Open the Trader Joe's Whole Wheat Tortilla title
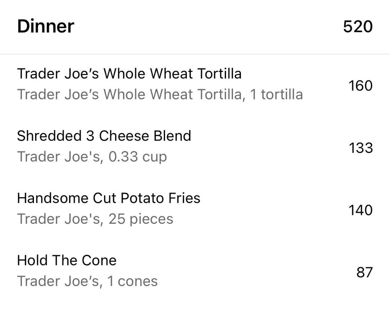This screenshot has width=390, height=314. point(129,74)
